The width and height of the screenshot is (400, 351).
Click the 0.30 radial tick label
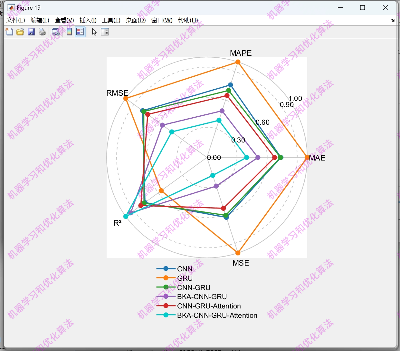coord(238,140)
